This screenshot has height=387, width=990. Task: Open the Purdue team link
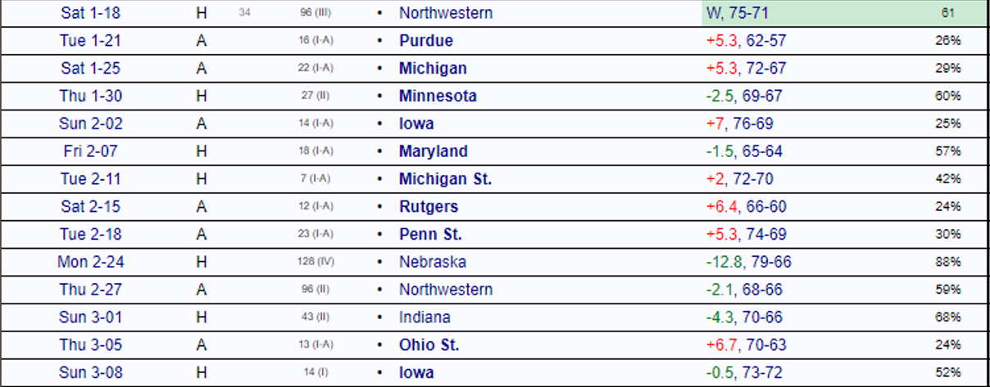(x=425, y=41)
